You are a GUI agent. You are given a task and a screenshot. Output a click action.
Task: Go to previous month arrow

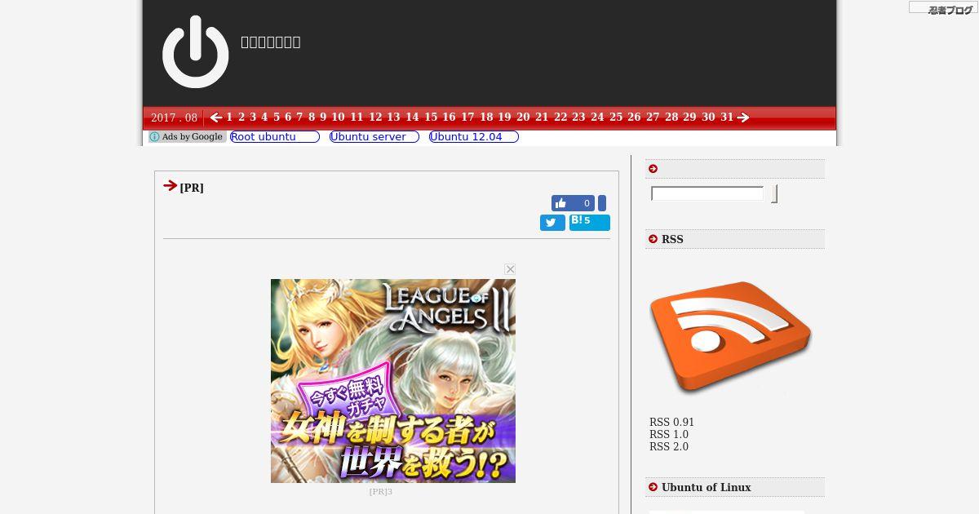216,117
